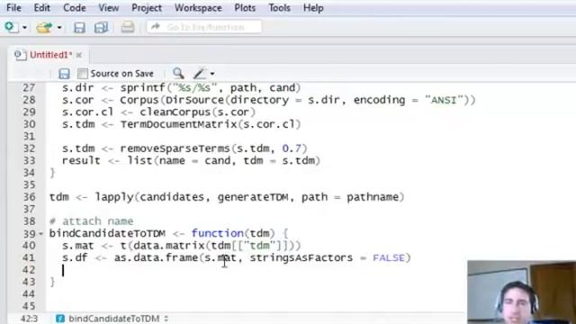Screen dimensions: 576x324
Task: Close the Untitled1 tab
Action: point(79,55)
